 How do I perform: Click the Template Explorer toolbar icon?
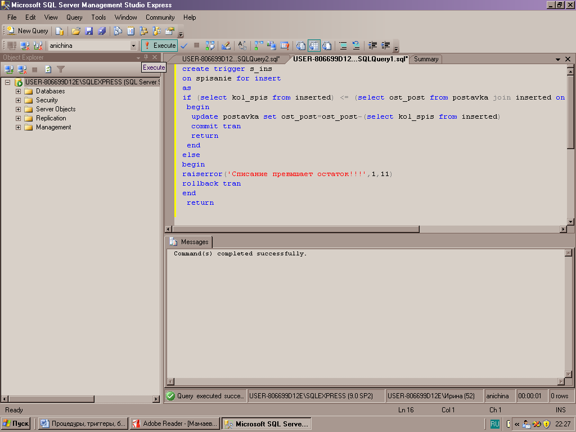tap(157, 31)
